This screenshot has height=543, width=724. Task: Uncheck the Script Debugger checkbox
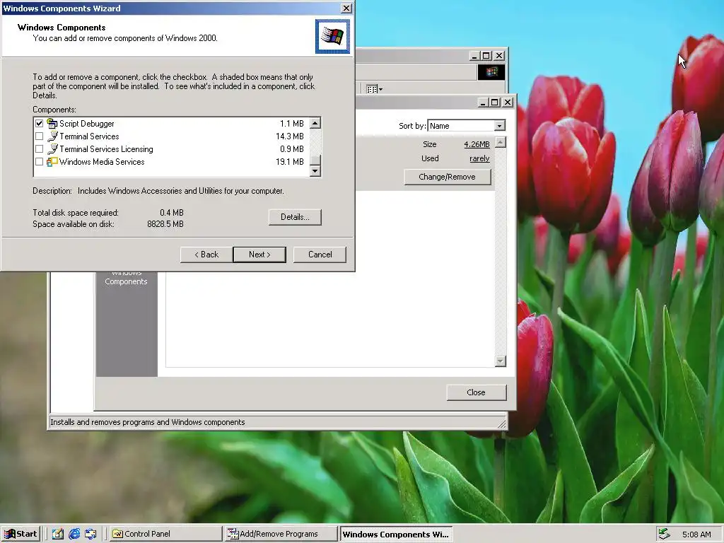(x=40, y=123)
